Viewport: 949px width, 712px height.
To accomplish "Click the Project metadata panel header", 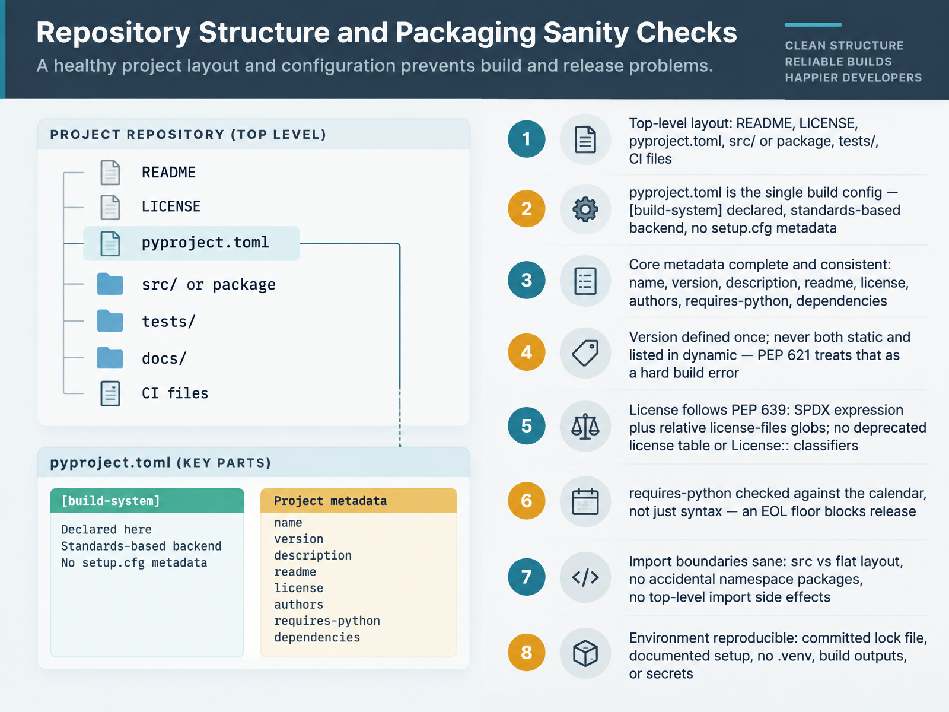I will click(x=359, y=501).
